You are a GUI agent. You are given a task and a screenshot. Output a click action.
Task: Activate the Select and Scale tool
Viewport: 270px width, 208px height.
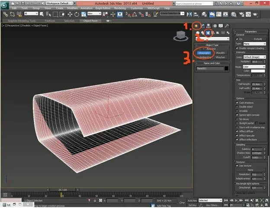pyautogui.click(x=84, y=14)
